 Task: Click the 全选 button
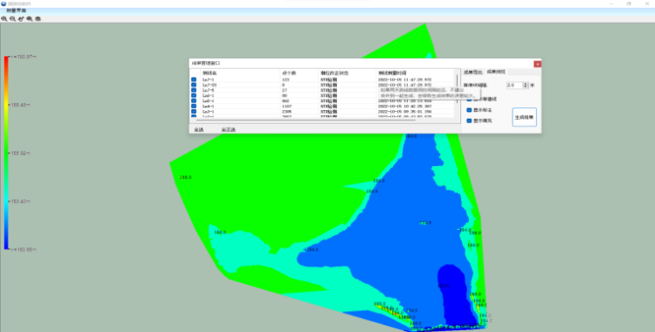199,129
